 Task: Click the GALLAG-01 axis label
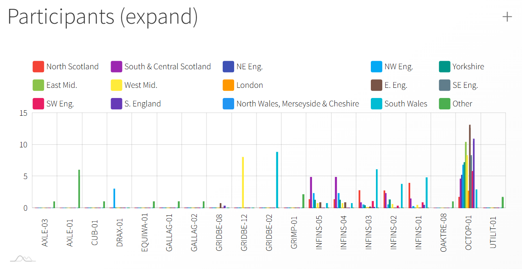click(x=169, y=233)
